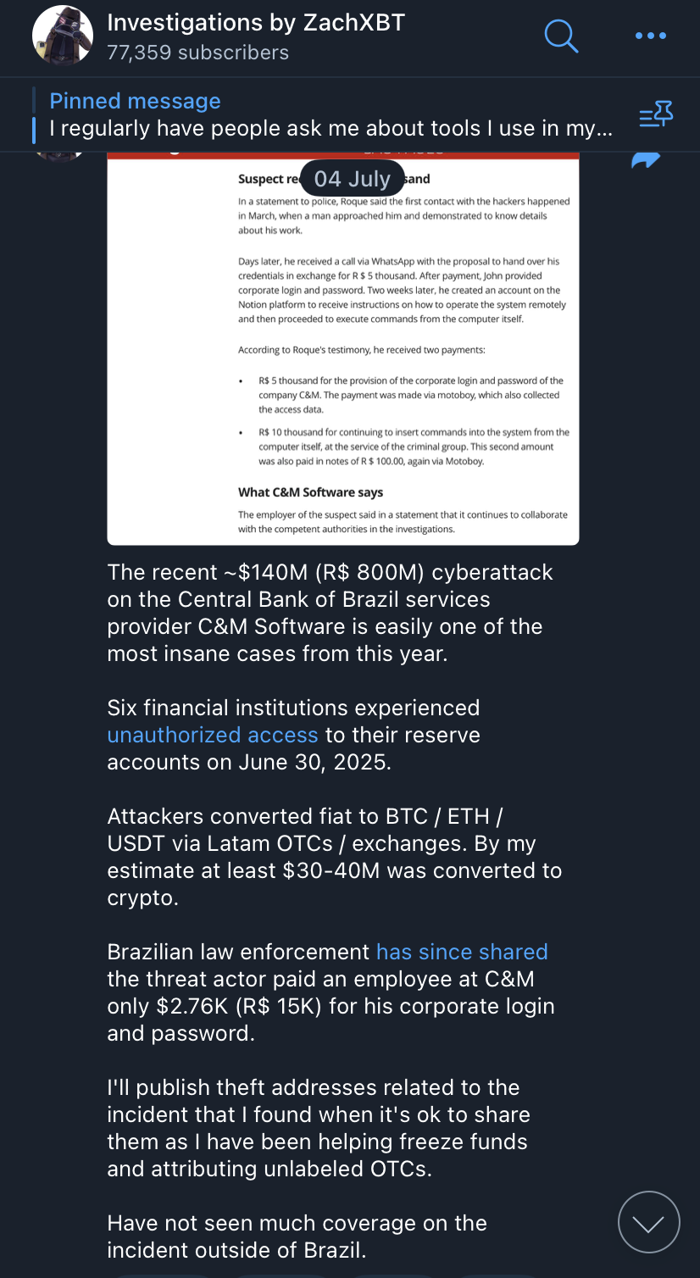Open the pinned message about tools preview text
Screen dimensions: 700x1278
(331, 129)
